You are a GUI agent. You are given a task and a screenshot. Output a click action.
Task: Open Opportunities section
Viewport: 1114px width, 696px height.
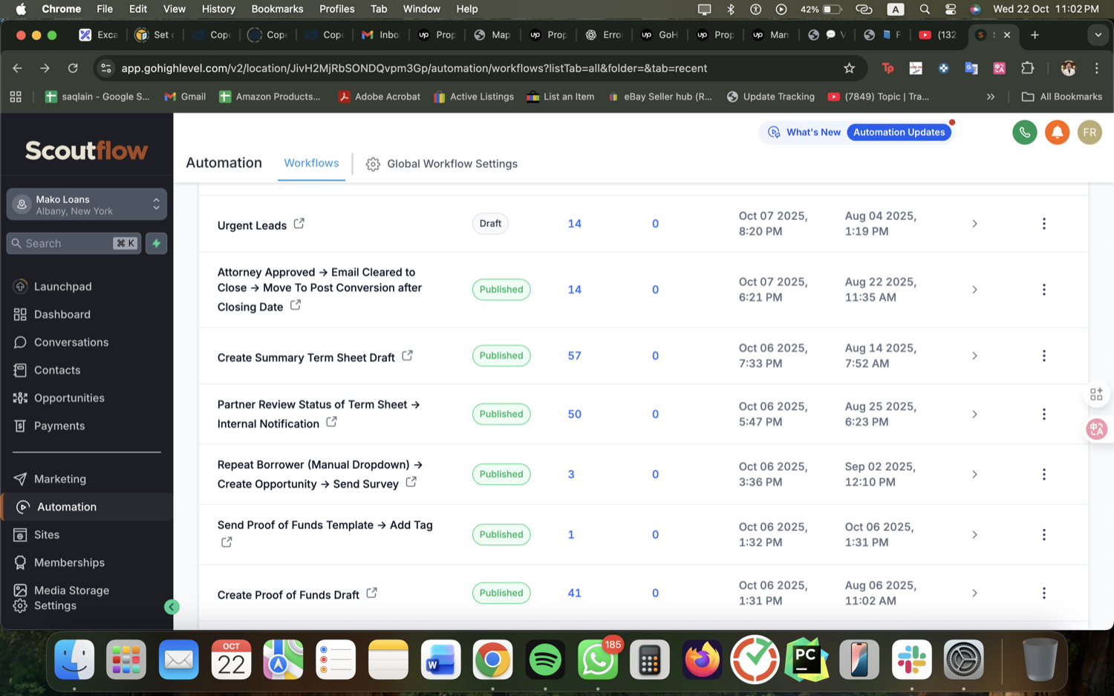point(59,398)
